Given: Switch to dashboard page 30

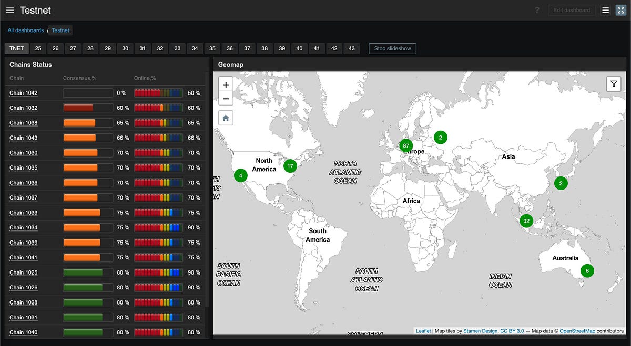Looking at the screenshot, I should click(125, 48).
